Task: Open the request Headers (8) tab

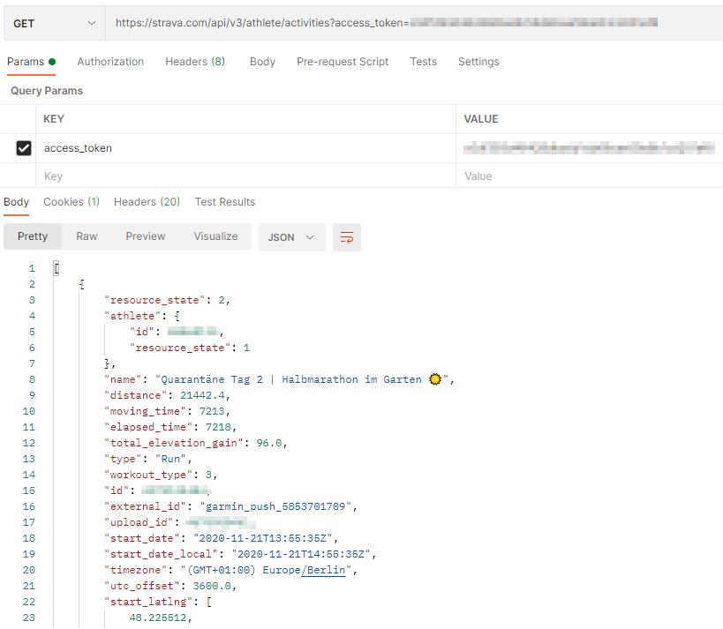Action: tap(195, 62)
